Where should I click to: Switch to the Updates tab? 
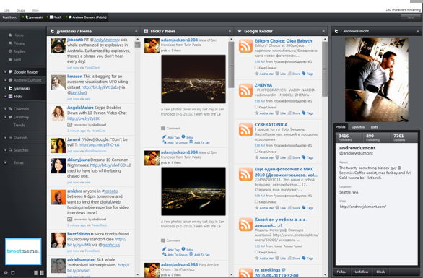[358, 127]
